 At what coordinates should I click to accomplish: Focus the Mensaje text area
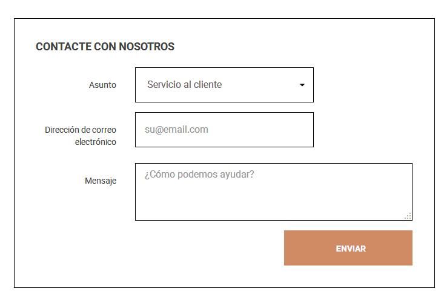point(274,192)
